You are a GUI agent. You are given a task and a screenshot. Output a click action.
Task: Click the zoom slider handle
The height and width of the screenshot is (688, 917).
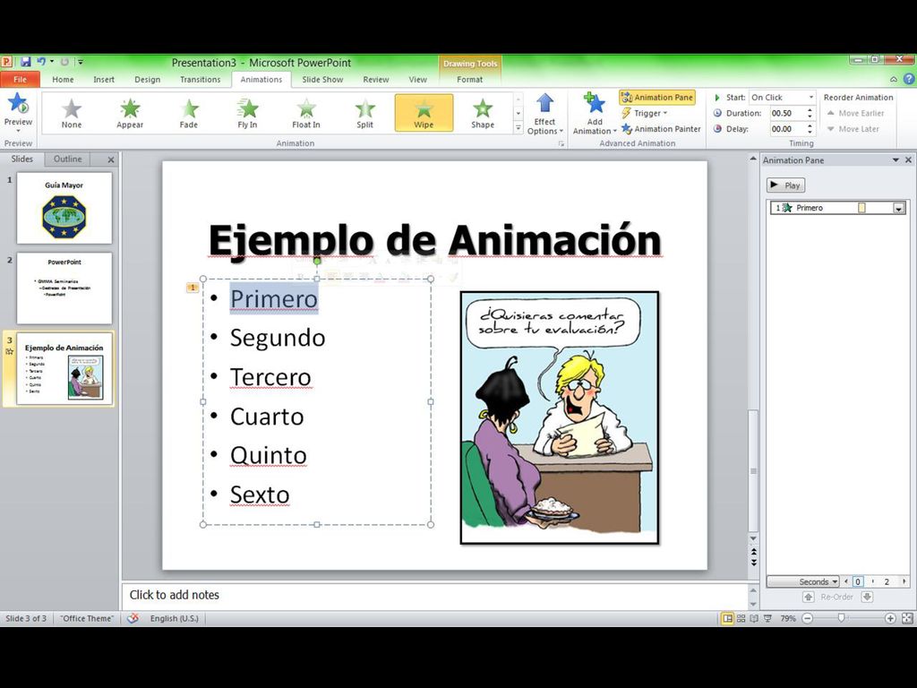click(x=841, y=618)
